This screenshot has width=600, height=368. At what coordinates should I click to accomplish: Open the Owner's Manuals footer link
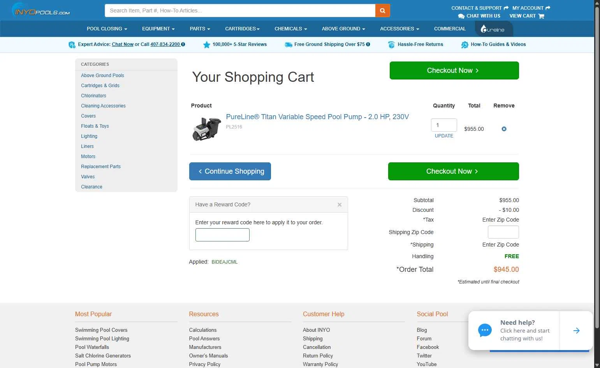pyautogui.click(x=208, y=356)
